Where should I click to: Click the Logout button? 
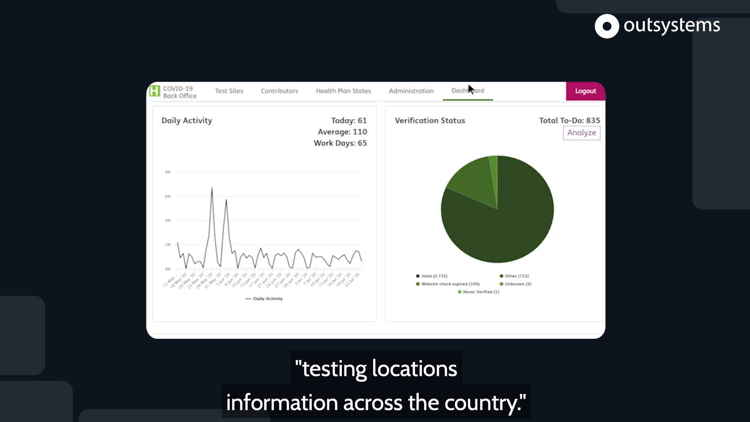tap(586, 91)
